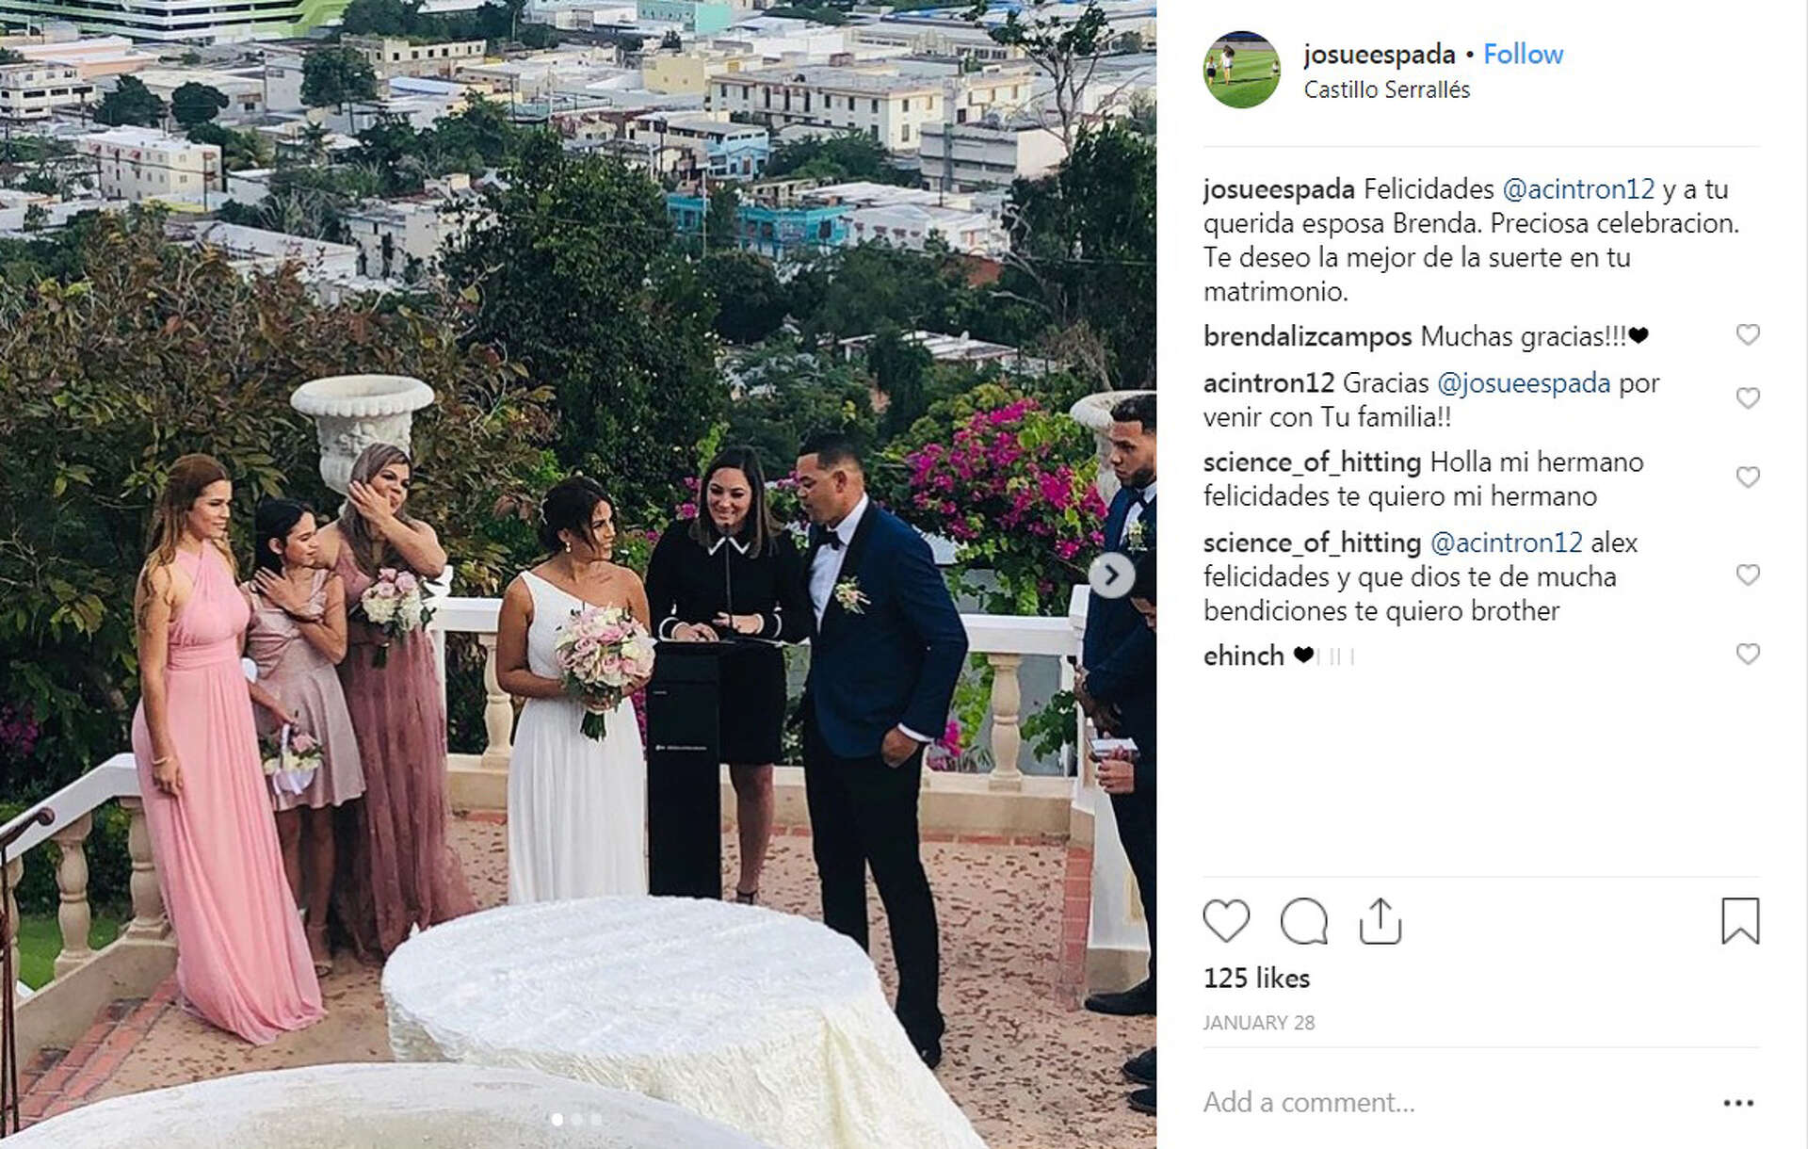Image resolution: width=1808 pixels, height=1149 pixels.
Task: Select the second carousel dot indicator
Action: [576, 1119]
